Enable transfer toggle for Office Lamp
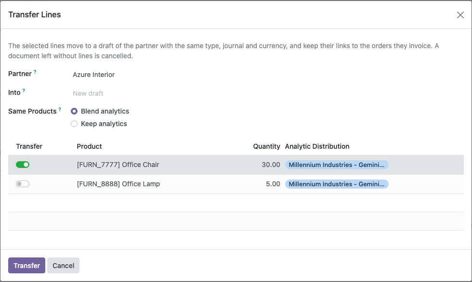Image resolution: width=472 pixels, height=282 pixels. [x=23, y=184]
